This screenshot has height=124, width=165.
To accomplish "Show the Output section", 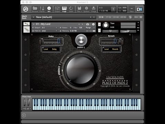I will click(x=57, y=9).
